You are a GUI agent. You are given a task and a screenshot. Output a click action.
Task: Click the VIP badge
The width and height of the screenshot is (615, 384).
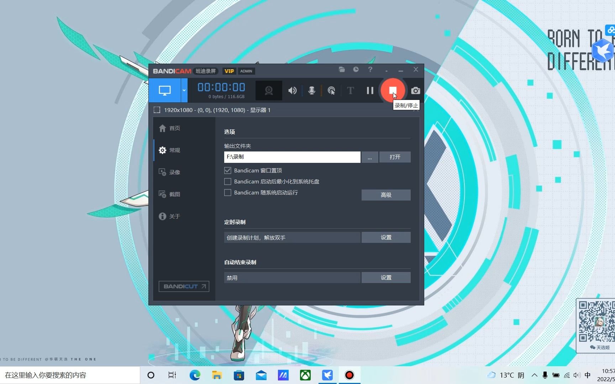229,71
